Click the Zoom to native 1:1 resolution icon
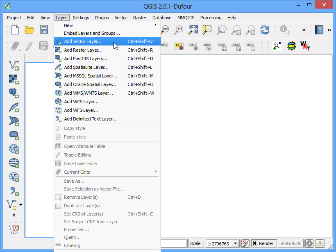 179,30
